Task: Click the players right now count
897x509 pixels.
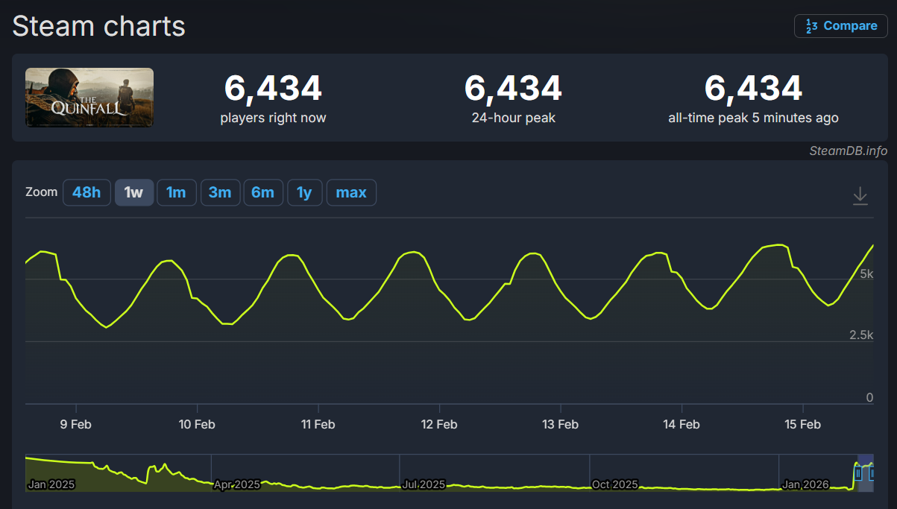Action: (273, 89)
